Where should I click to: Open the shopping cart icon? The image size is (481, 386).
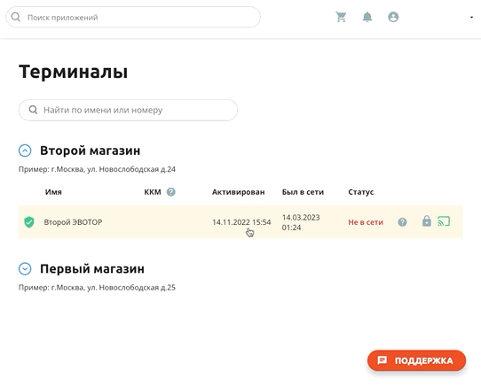click(x=341, y=17)
